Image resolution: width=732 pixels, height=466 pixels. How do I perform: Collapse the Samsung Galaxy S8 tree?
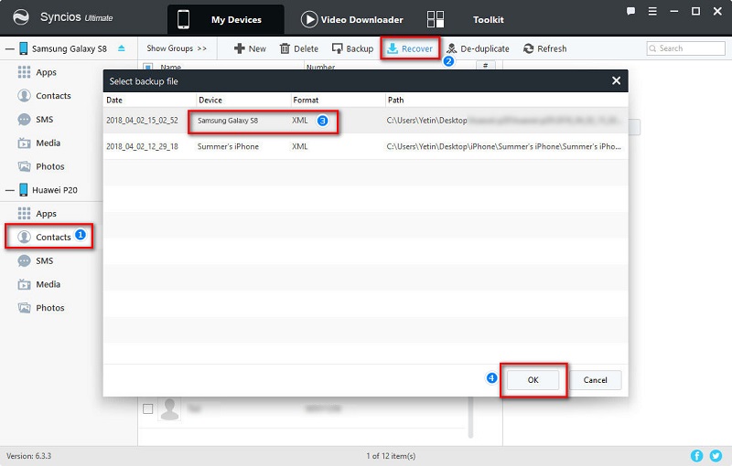[x=10, y=48]
